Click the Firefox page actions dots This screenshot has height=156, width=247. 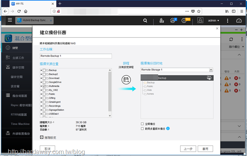[187, 11]
